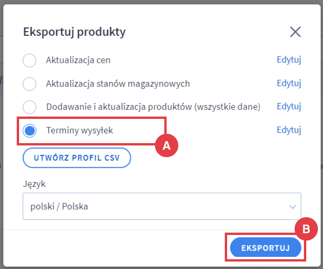Close the Eksportuj produkty dialog
Screen dimensions: 323x269
pyautogui.click(x=295, y=32)
